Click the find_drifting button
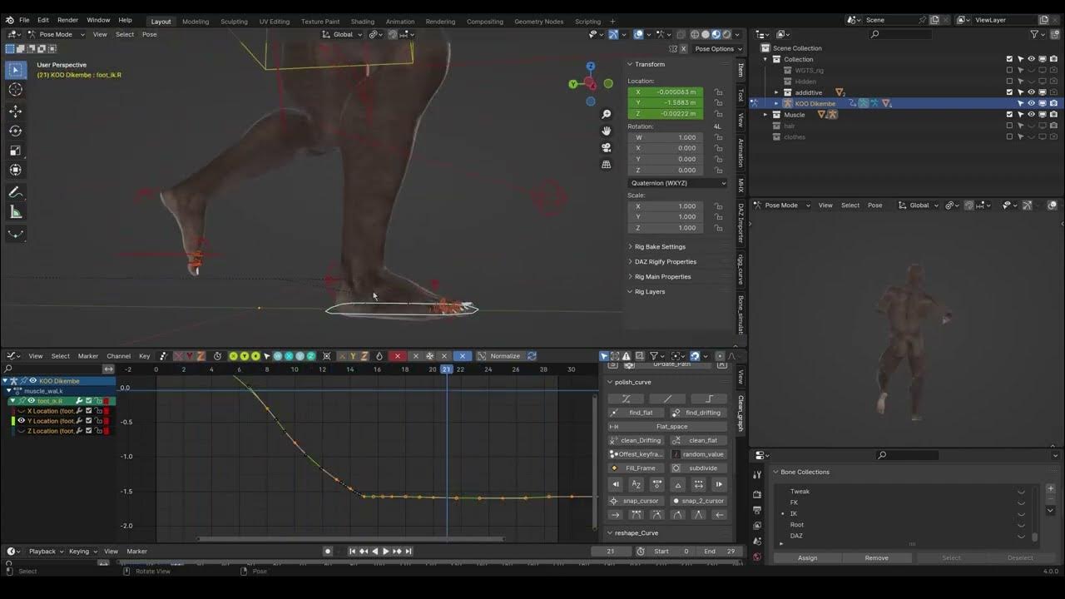This screenshot has height=599, width=1065. pos(699,413)
